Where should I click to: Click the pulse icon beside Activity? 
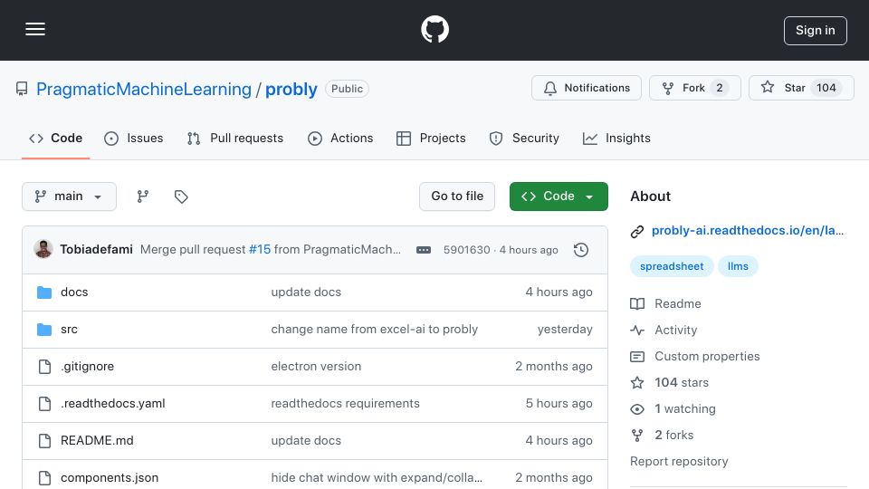coord(637,331)
